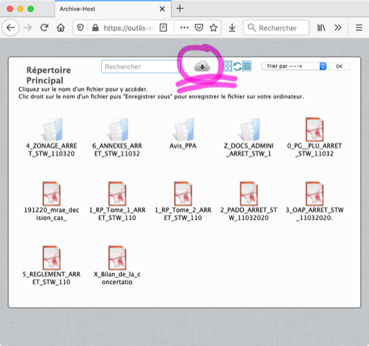Open 2_PADD_ARRET PDF file link

[249, 201]
